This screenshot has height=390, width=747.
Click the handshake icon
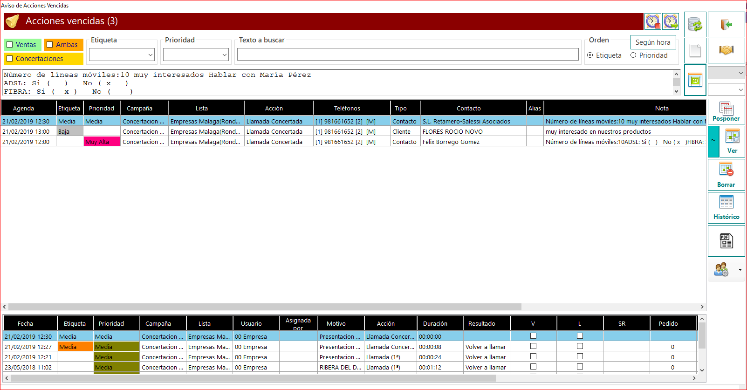click(726, 50)
